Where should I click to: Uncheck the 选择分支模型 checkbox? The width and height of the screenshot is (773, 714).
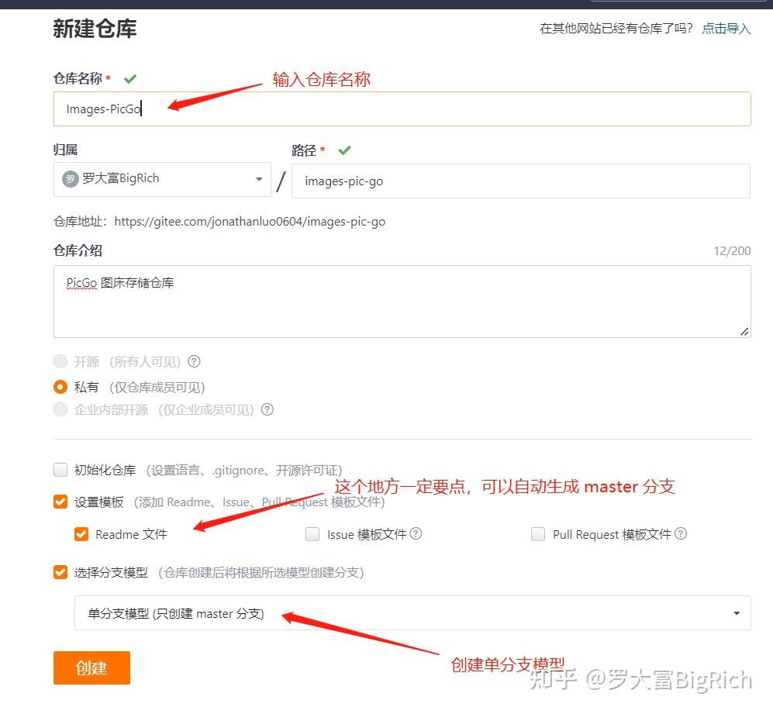tap(60, 572)
